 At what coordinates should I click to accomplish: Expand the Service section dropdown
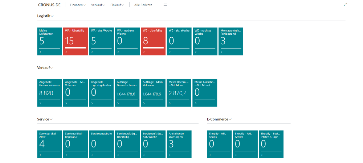pyautogui.click(x=45, y=119)
